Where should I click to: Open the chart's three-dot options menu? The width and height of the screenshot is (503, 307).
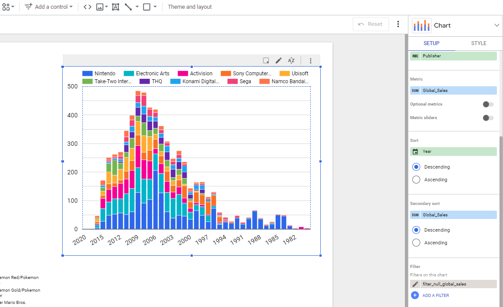coord(311,61)
